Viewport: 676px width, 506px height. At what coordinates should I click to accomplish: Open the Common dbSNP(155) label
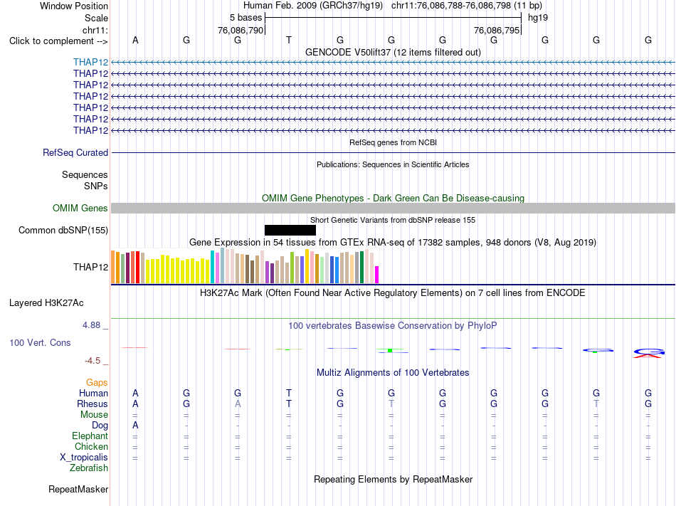tap(63, 230)
